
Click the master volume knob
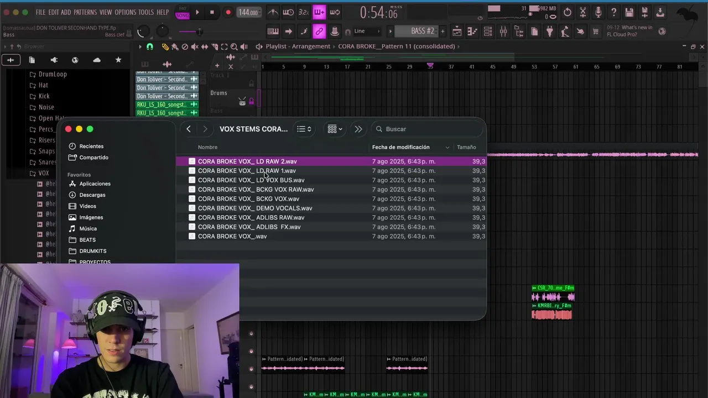point(143,32)
